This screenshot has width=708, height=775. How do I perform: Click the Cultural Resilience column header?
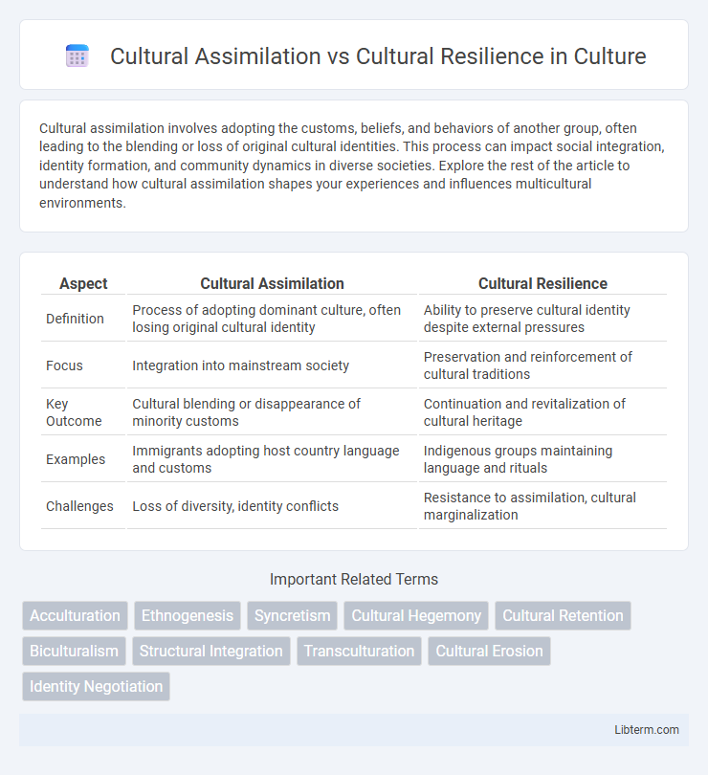point(542,284)
